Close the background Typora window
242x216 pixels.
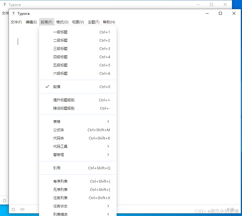(x=225, y=4)
